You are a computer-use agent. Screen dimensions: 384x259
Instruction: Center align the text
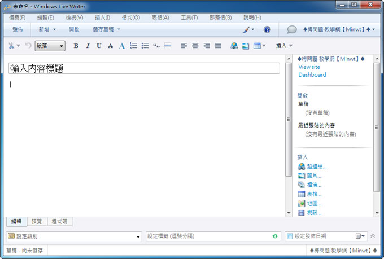(x=195, y=46)
